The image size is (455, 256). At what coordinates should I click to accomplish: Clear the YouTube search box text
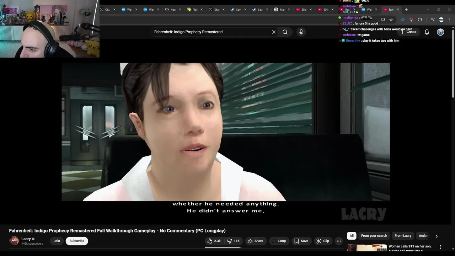[274, 32]
